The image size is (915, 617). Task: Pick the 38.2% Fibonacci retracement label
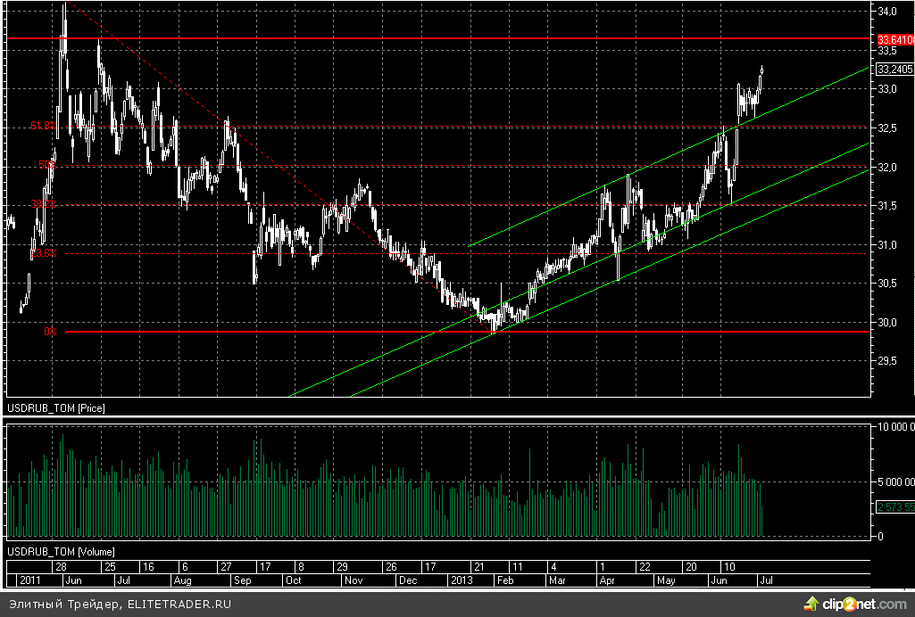(43, 204)
